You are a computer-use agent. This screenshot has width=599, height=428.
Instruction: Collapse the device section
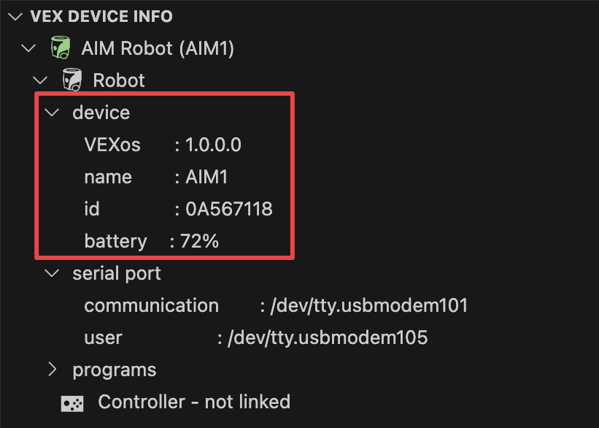(51, 112)
